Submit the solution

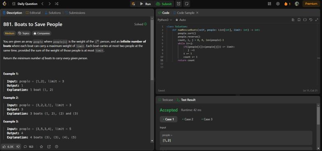point(164,4)
